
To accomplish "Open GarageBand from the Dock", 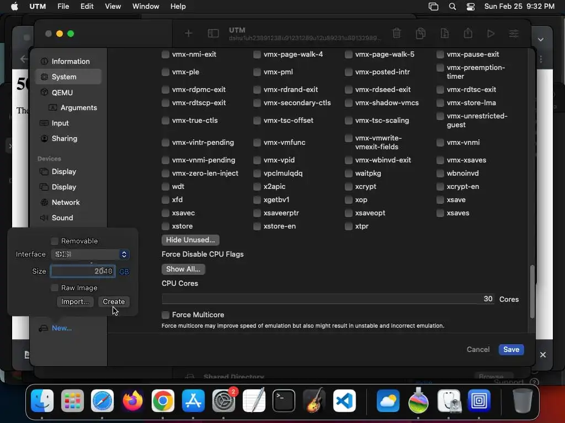I will pos(314,400).
